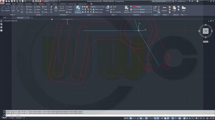Open the Annotate ribbon tab
Viewport: 215px width, 120px height.
pyautogui.click(x=20, y=4)
